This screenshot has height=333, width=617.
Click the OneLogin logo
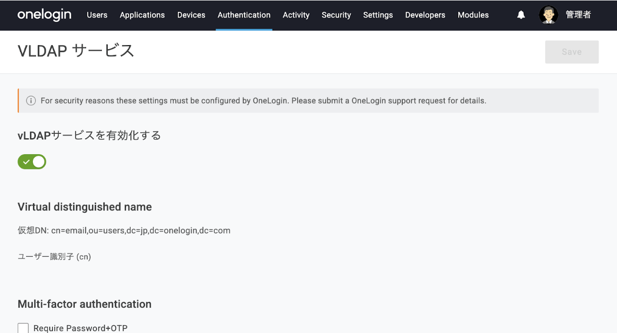[x=44, y=15]
